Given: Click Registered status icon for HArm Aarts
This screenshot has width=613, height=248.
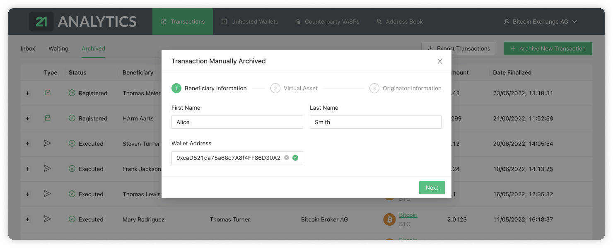Looking at the screenshot, I should (x=72, y=118).
